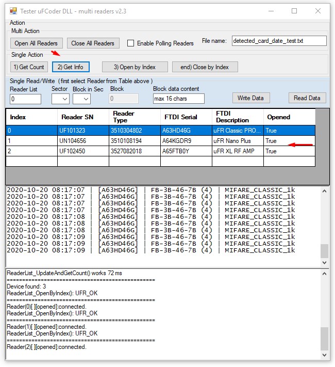The width and height of the screenshot is (335, 367).
Task: Click the 2) Get Info button
Action: [x=71, y=67]
